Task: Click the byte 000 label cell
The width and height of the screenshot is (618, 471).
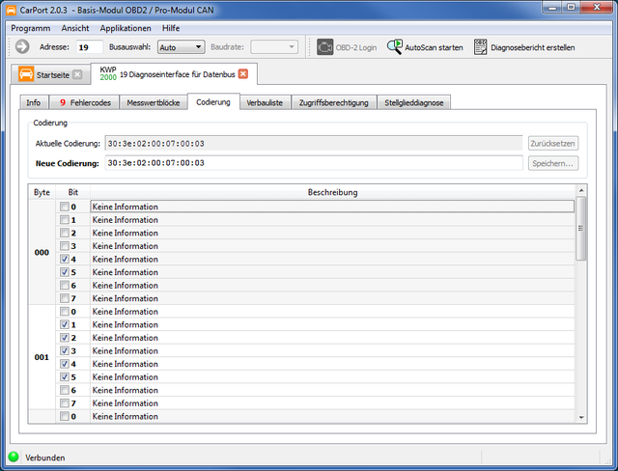Action: coord(42,253)
